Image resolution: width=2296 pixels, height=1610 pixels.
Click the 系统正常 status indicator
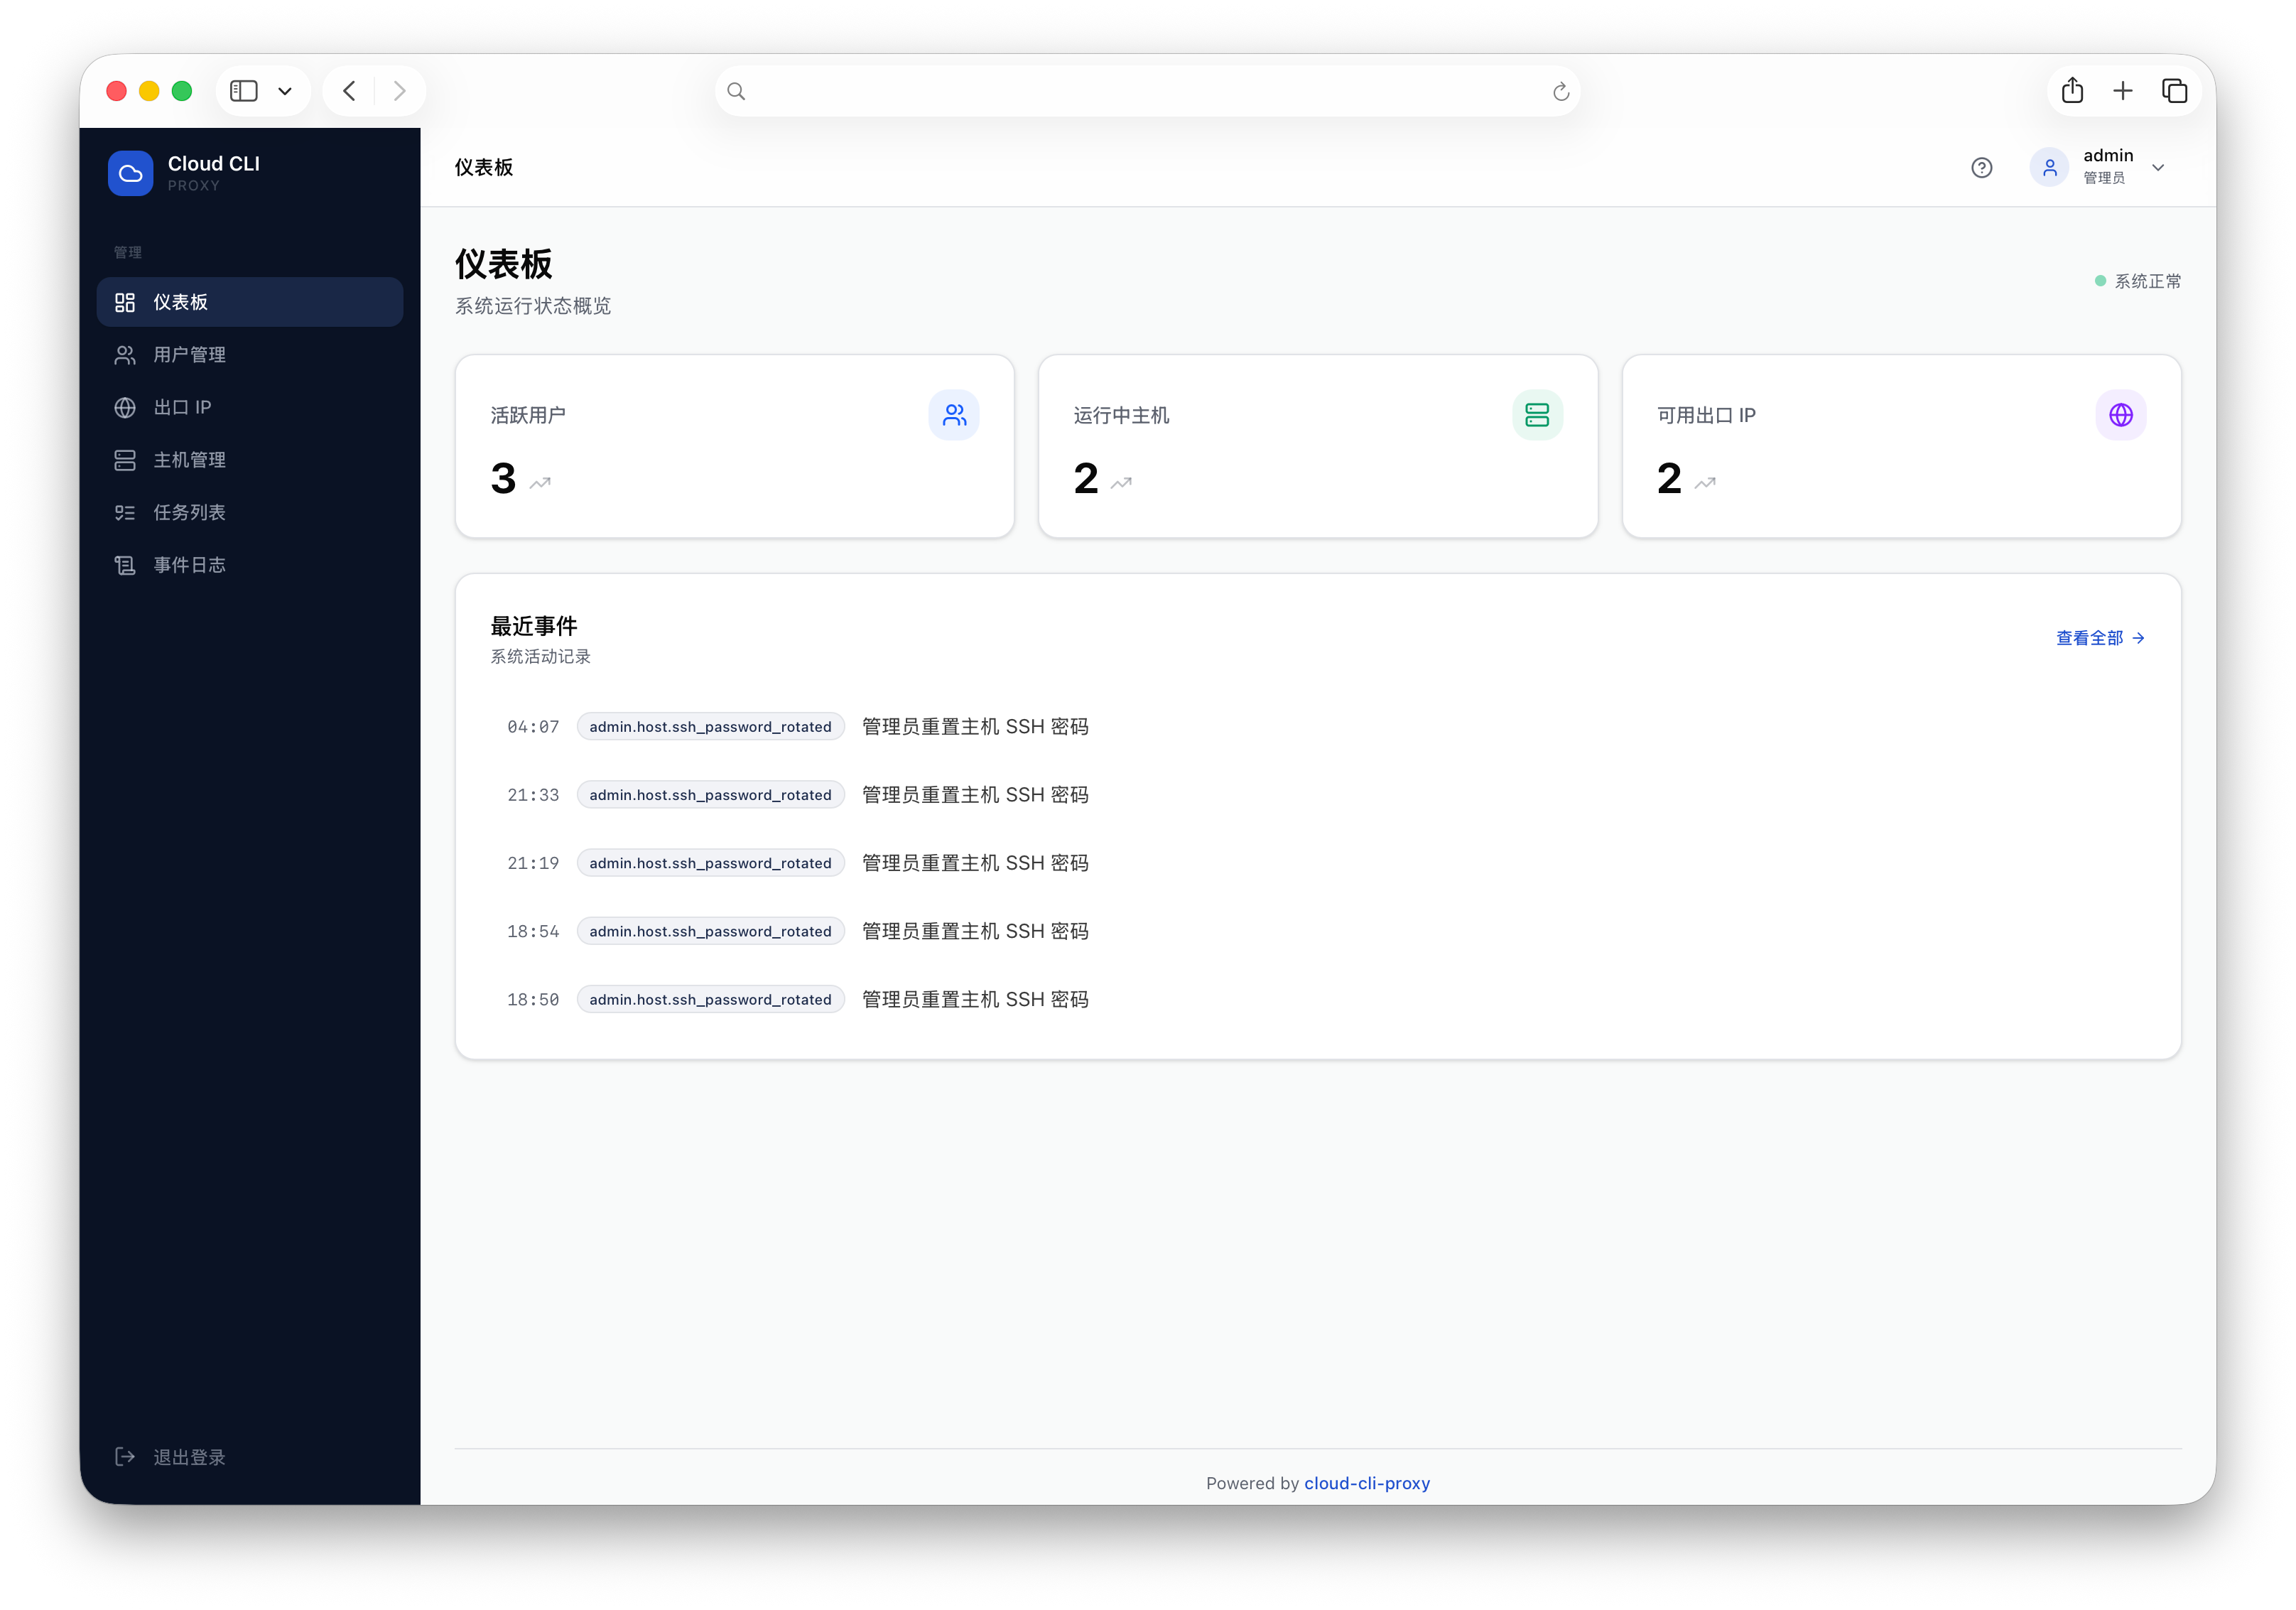[x=2138, y=282]
